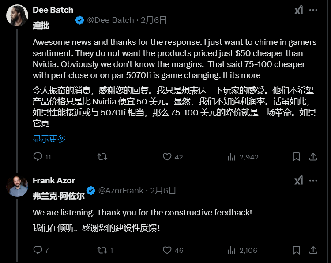
Task: Open Grok icon on Dee Batch's post
Action: [299, 10]
